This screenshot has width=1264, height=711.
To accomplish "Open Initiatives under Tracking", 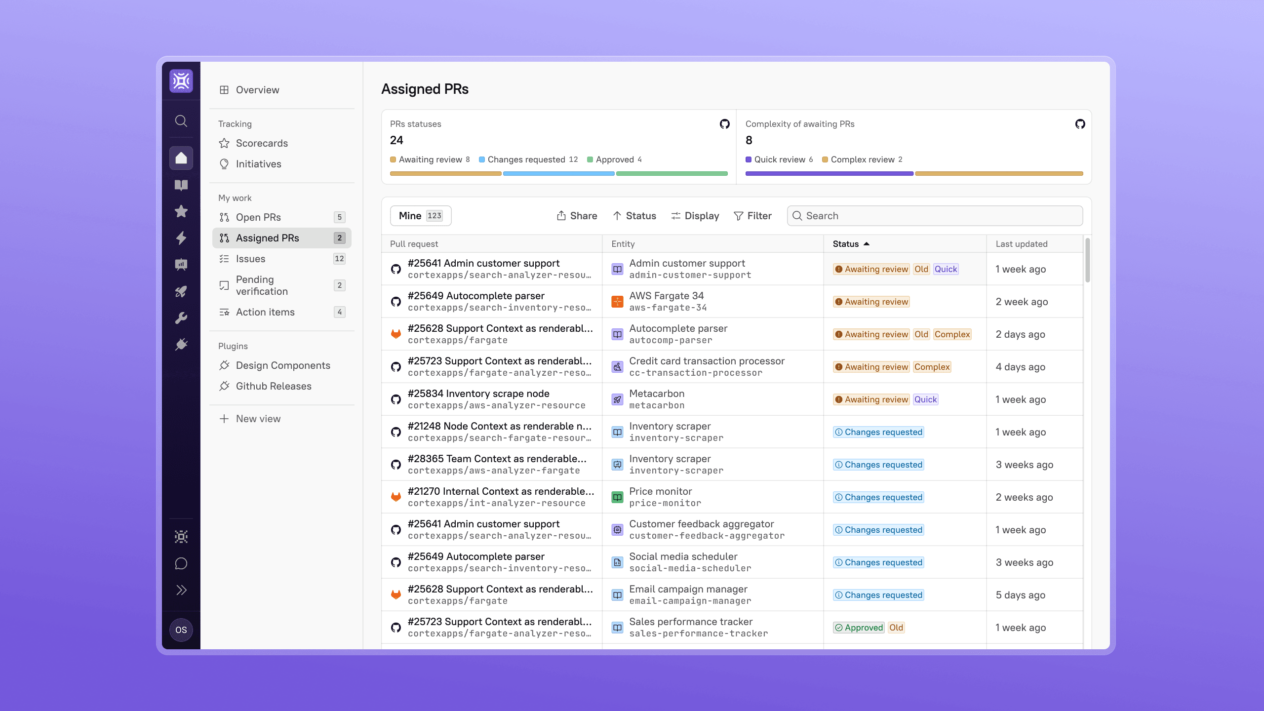I will [x=281, y=164].
